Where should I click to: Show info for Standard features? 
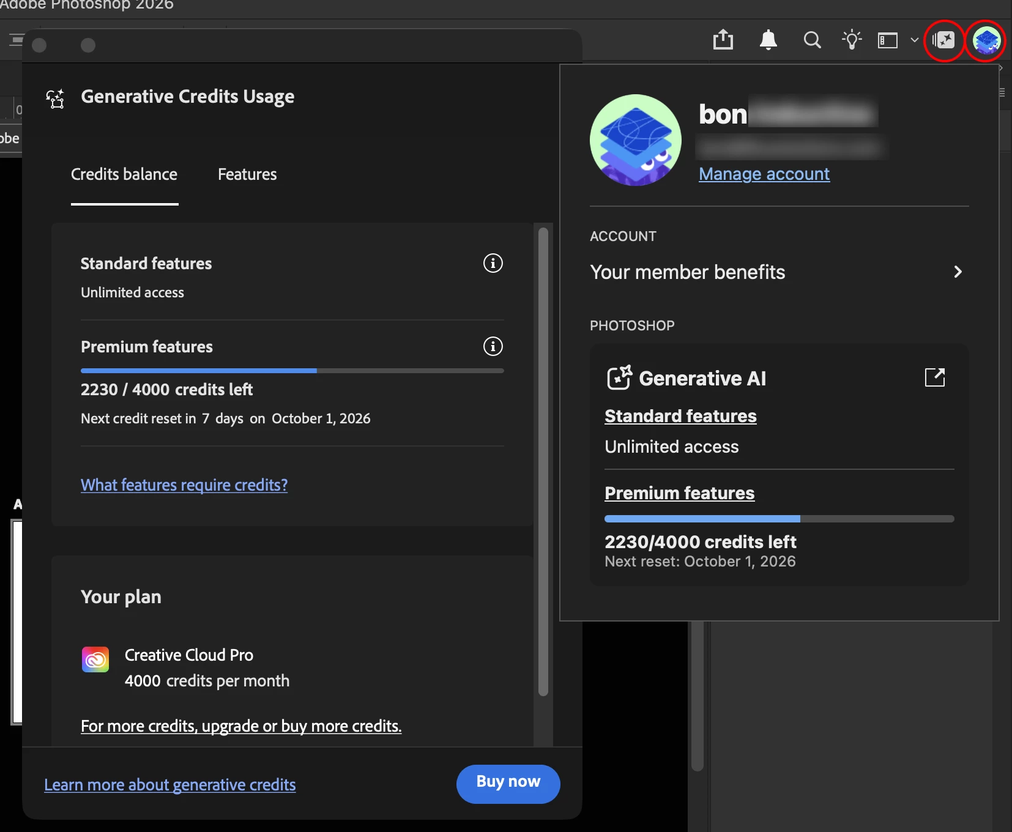coord(493,263)
